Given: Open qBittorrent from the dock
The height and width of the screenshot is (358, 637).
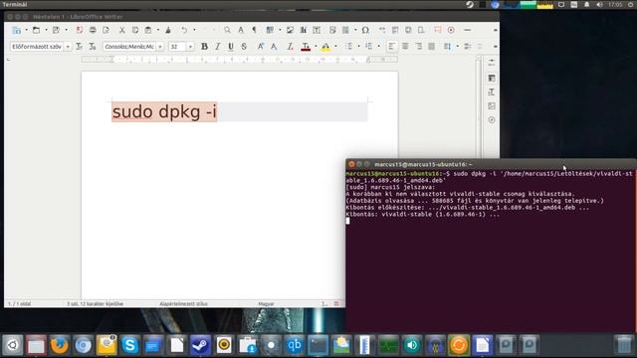Looking at the screenshot, I should 295,345.
